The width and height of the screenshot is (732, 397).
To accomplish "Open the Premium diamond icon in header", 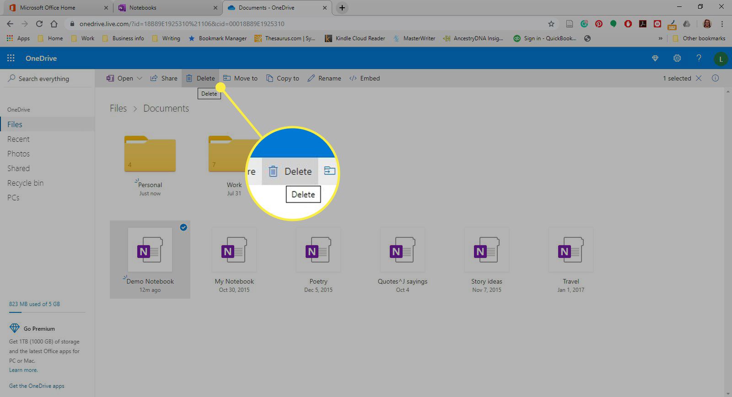I will 655,58.
